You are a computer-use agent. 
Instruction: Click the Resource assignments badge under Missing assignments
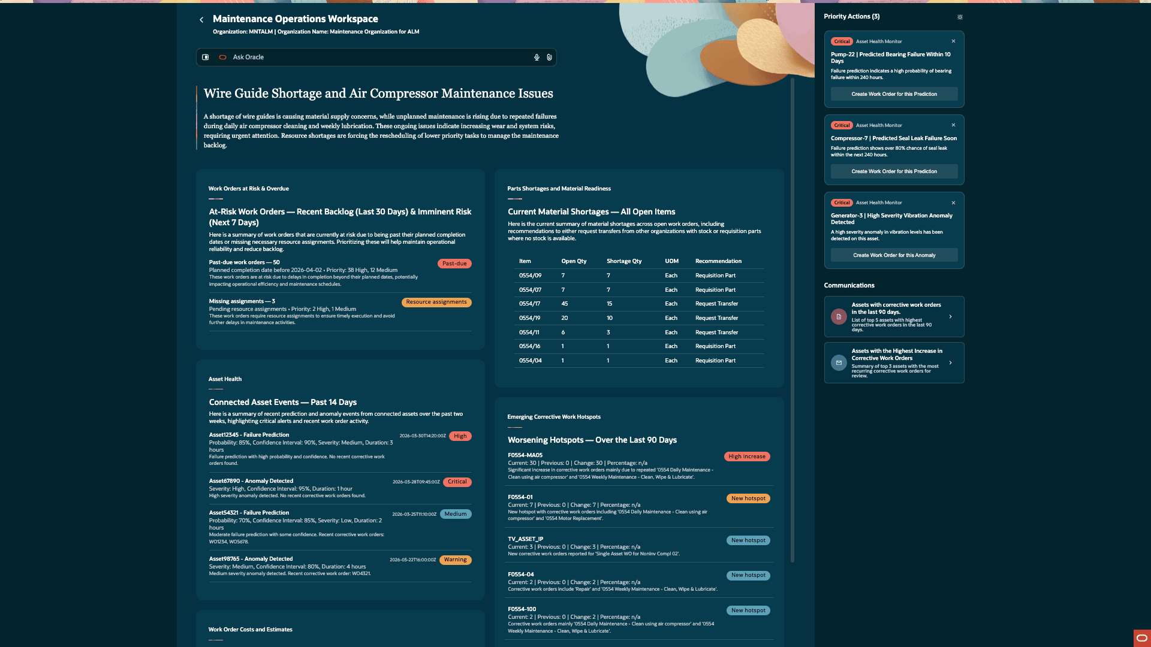point(436,302)
